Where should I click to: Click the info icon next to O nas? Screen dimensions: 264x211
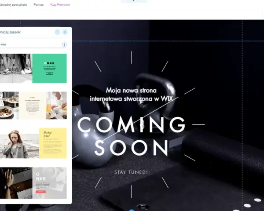64,44
